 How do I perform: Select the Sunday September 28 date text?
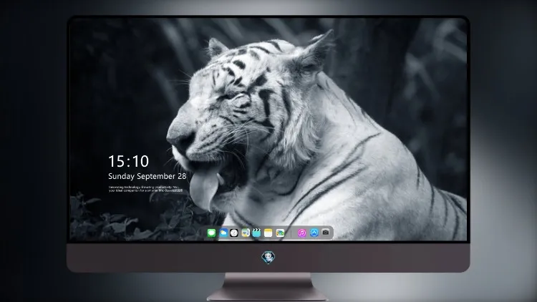pyautogui.click(x=147, y=176)
